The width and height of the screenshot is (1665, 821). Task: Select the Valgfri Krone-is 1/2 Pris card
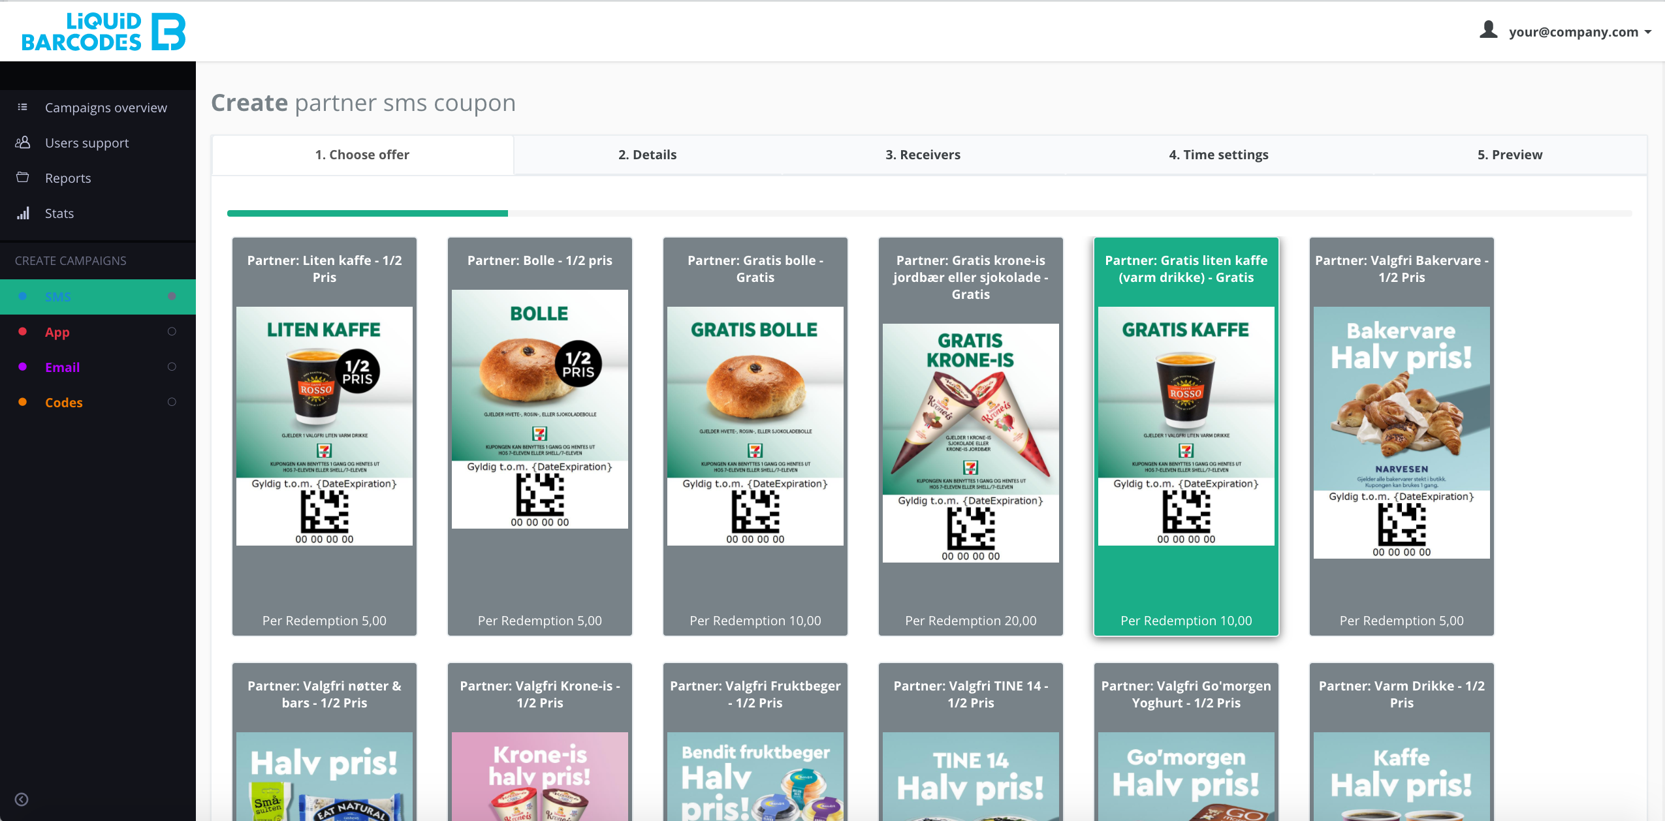(540, 742)
